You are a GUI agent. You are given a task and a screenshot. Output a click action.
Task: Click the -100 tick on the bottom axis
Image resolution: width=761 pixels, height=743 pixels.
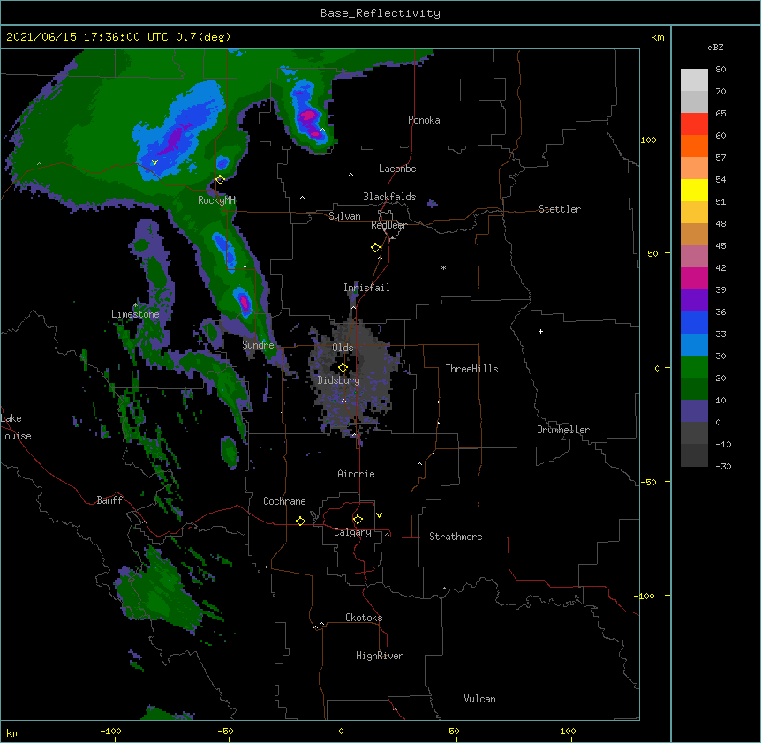tap(110, 731)
